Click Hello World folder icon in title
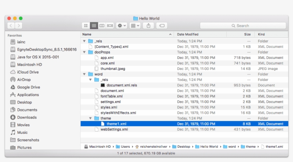 pyautogui.click(x=135, y=18)
